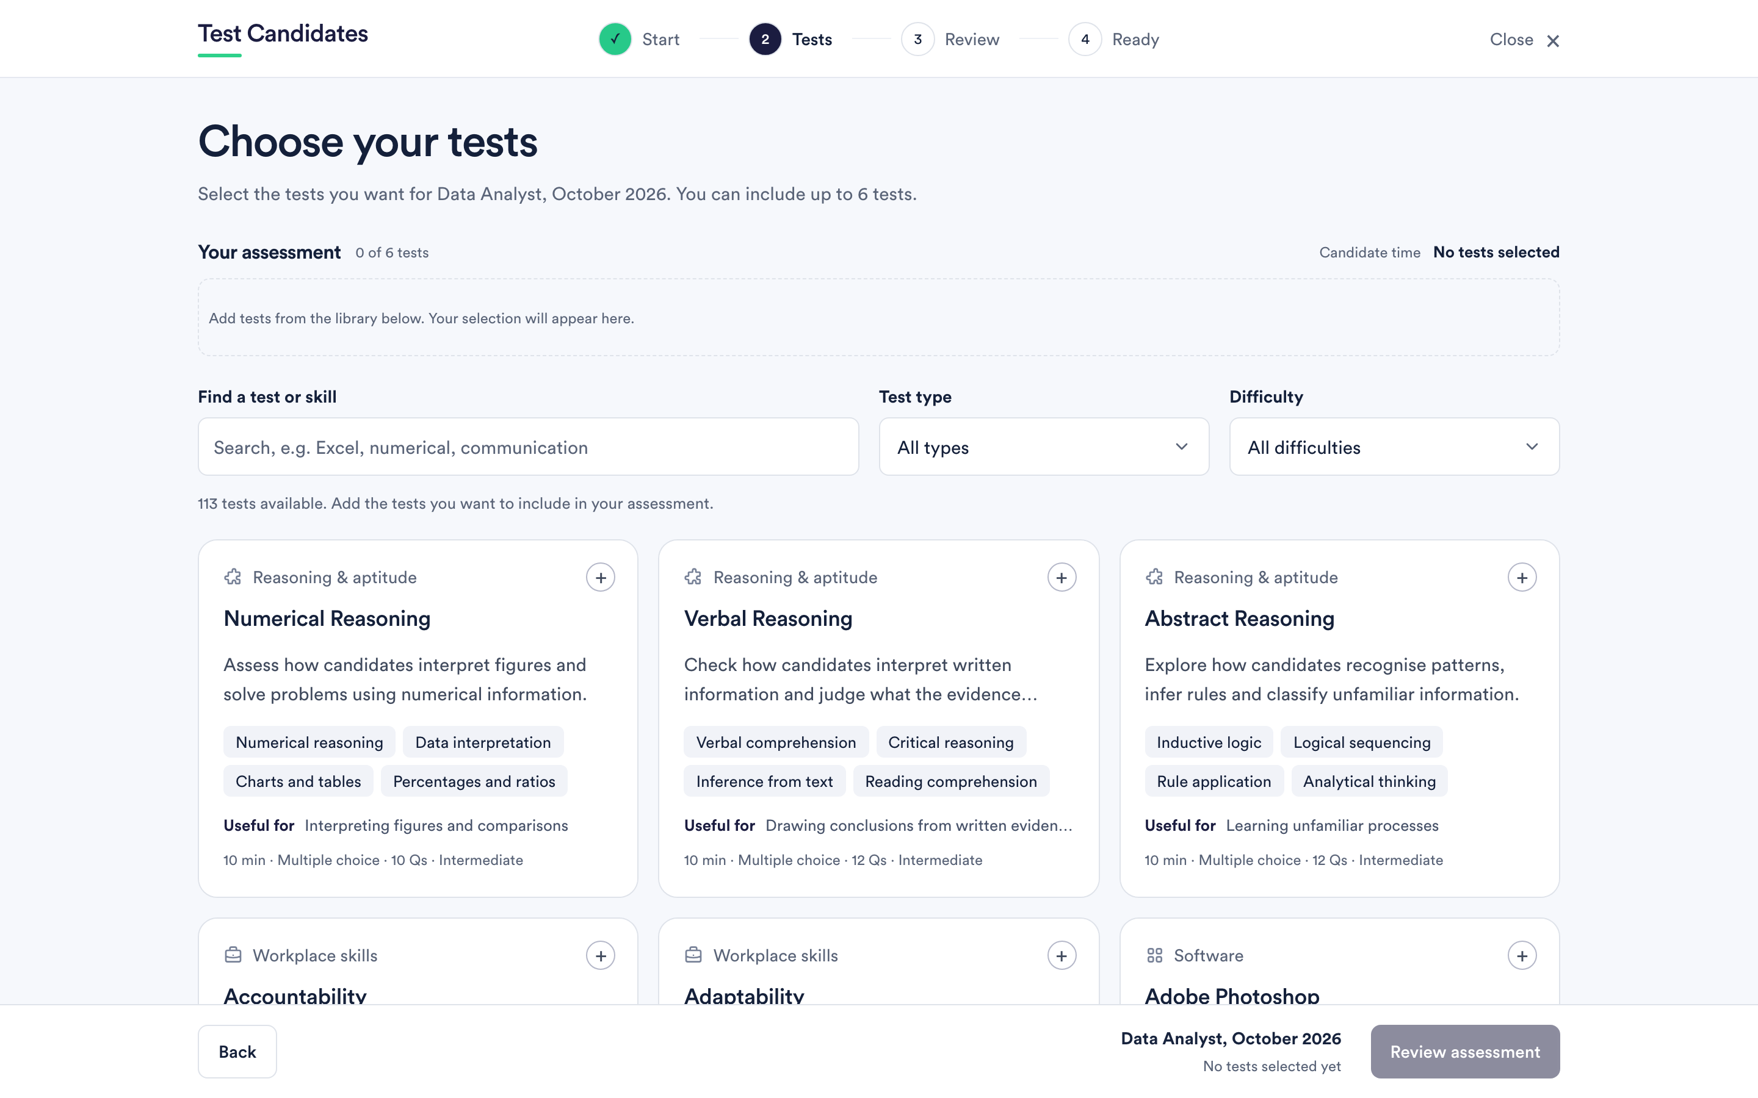
Task: Click the briefcase icon on Accountability card
Action: (233, 955)
